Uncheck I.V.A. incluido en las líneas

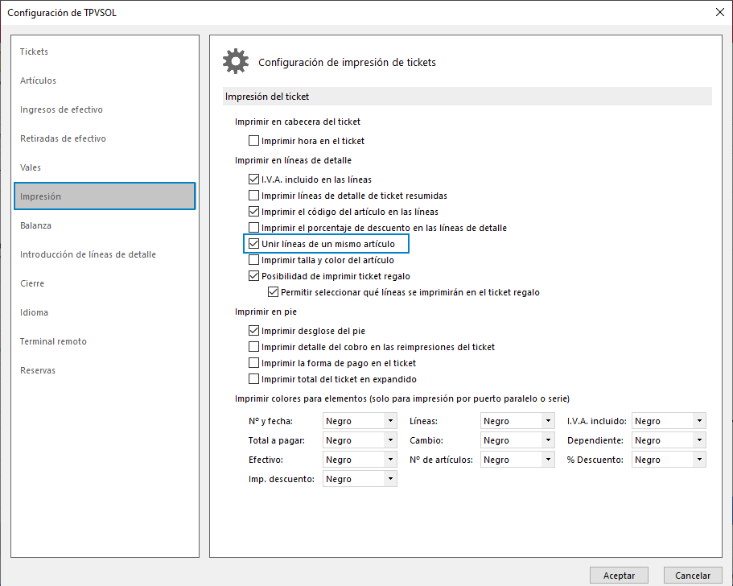coord(253,180)
